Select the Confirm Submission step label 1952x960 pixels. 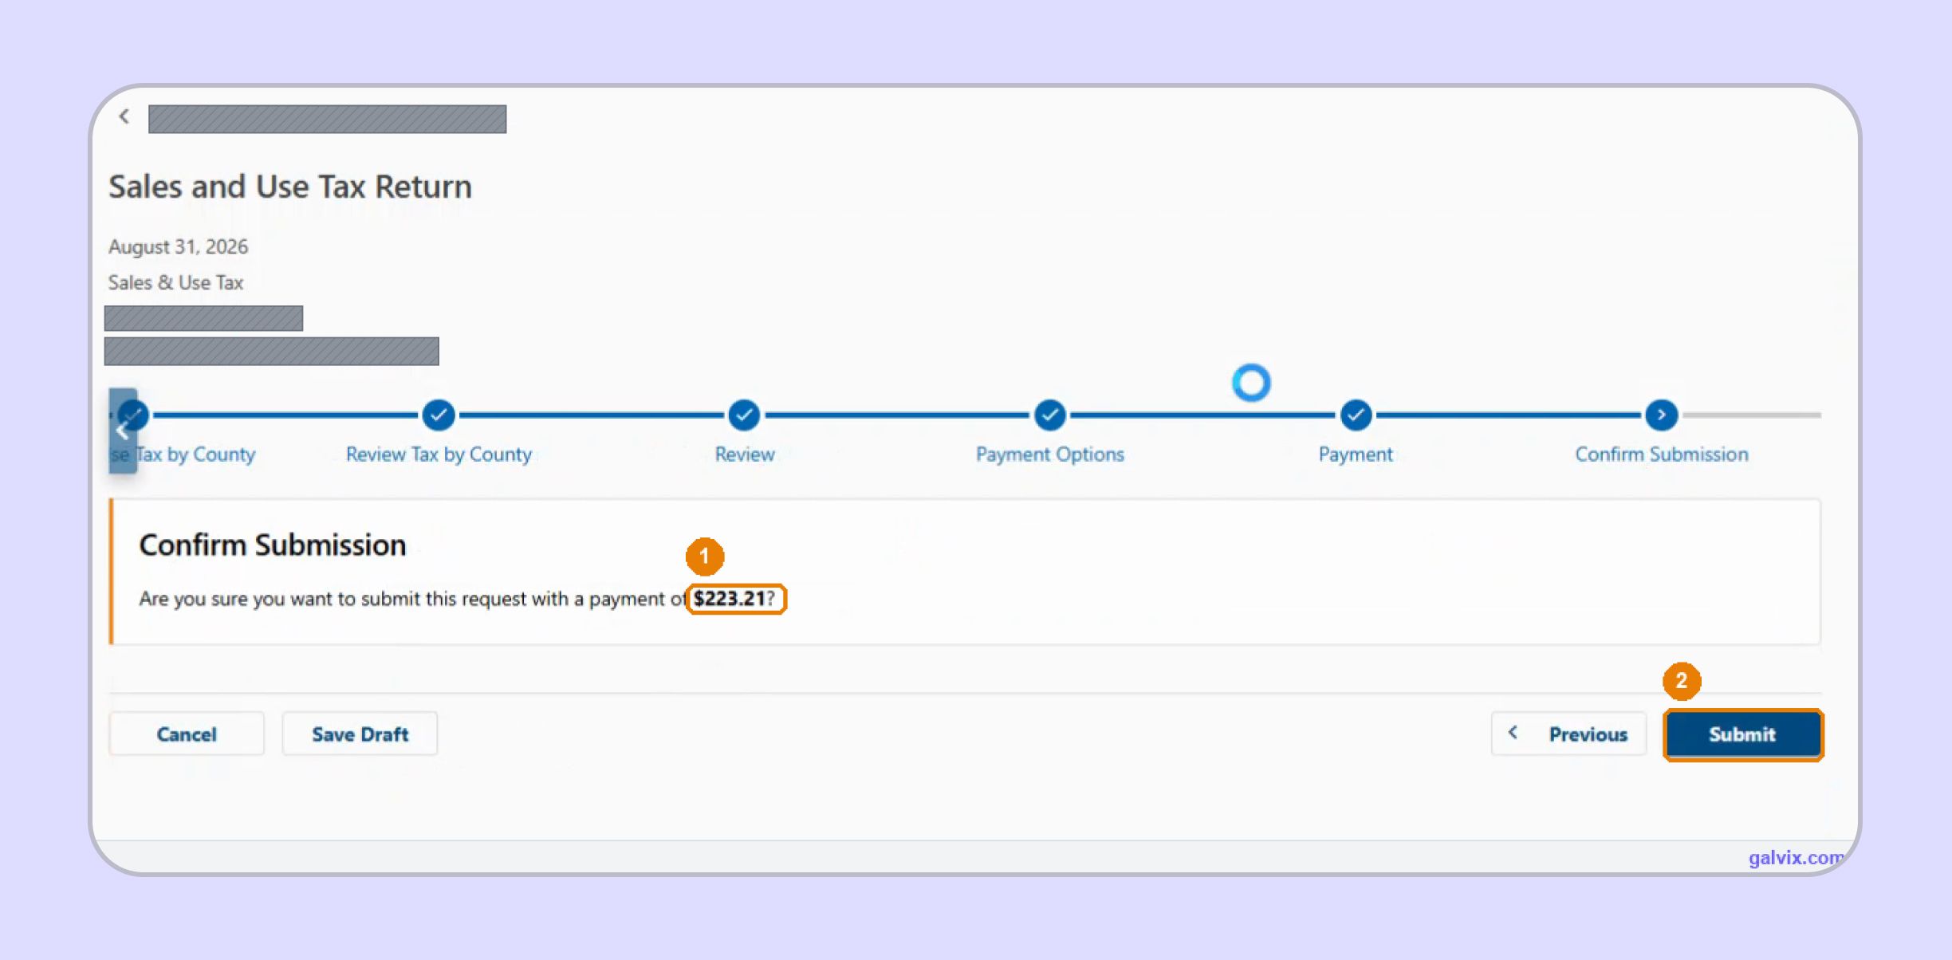(1662, 454)
